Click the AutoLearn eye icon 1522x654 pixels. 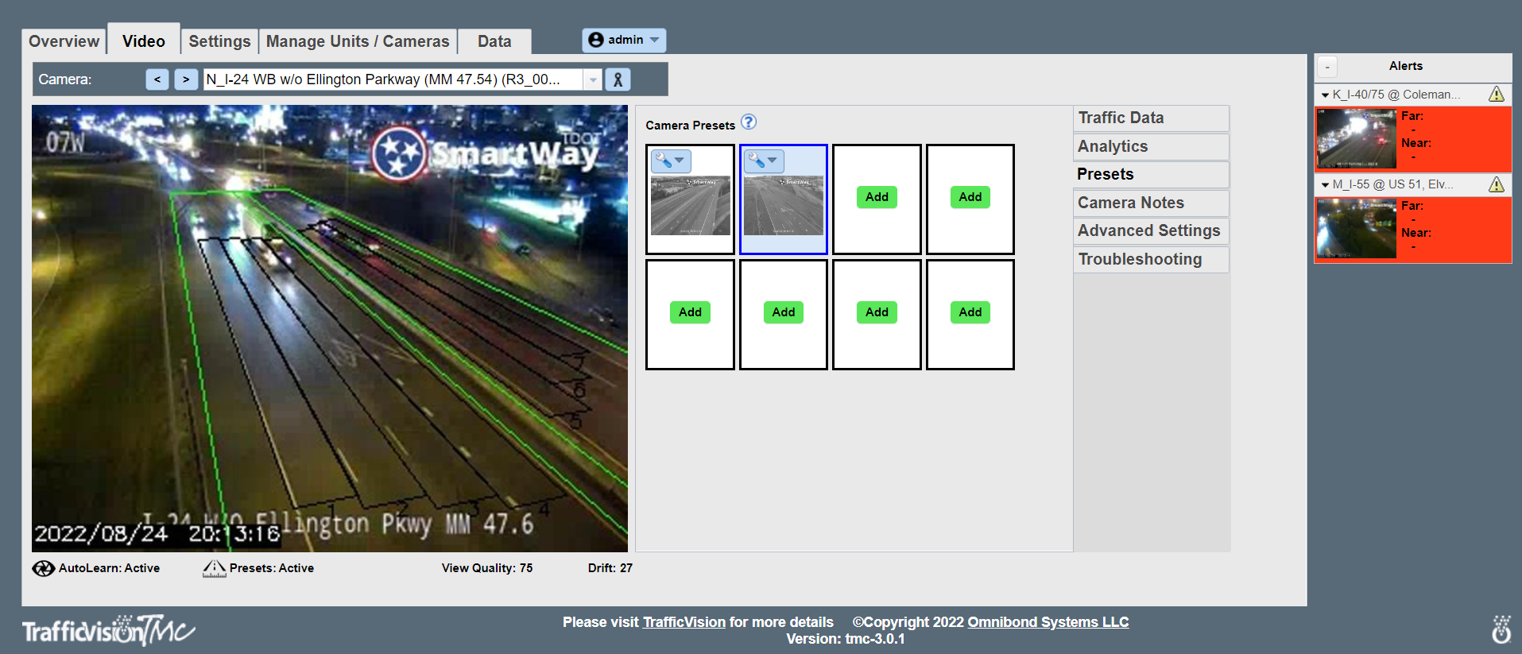(x=43, y=568)
